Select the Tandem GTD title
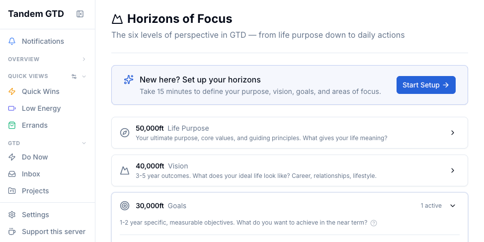Image resolution: width=484 pixels, height=242 pixels. point(36,14)
